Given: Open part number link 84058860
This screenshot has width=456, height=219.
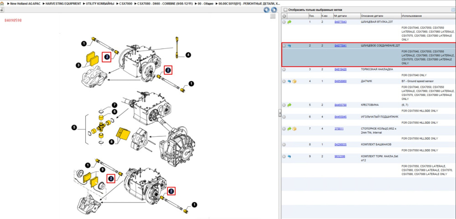Looking at the screenshot, I should (x=340, y=81).
